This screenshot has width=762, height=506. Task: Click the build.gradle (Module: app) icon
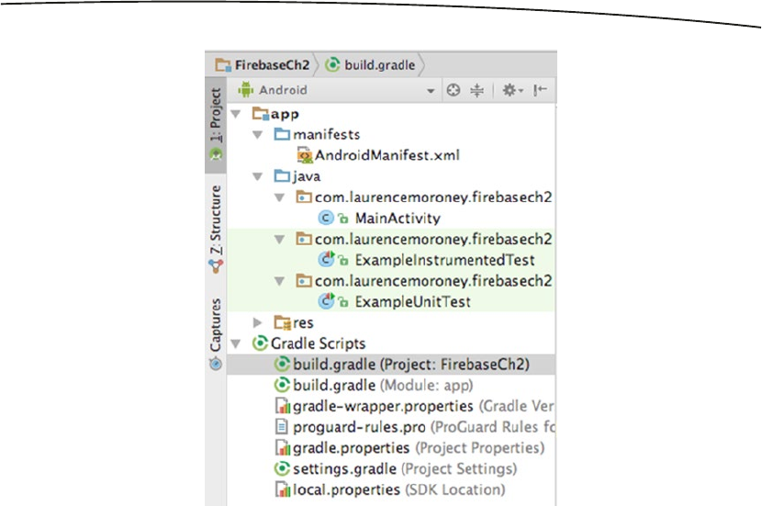tap(282, 386)
